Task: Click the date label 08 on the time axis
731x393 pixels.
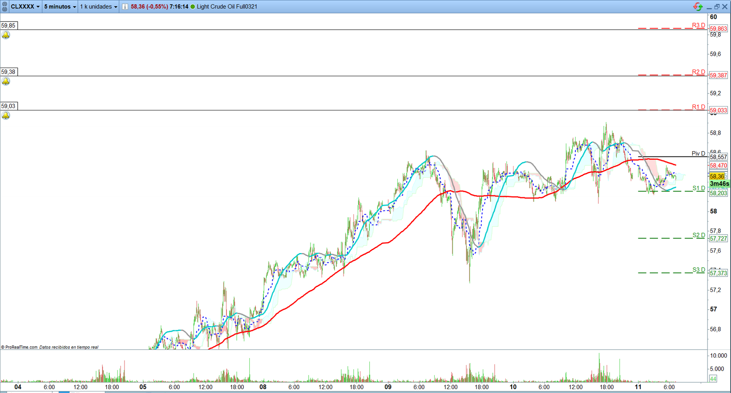Action: (x=263, y=387)
